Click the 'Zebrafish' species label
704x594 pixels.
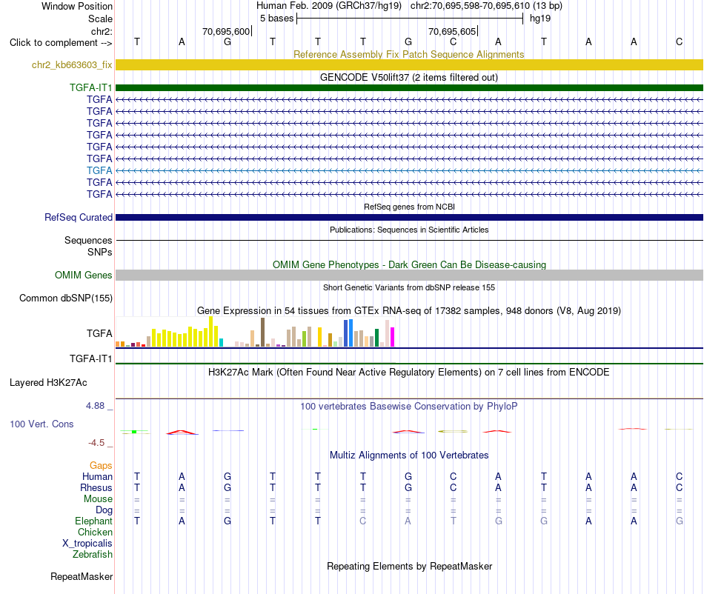93,555
